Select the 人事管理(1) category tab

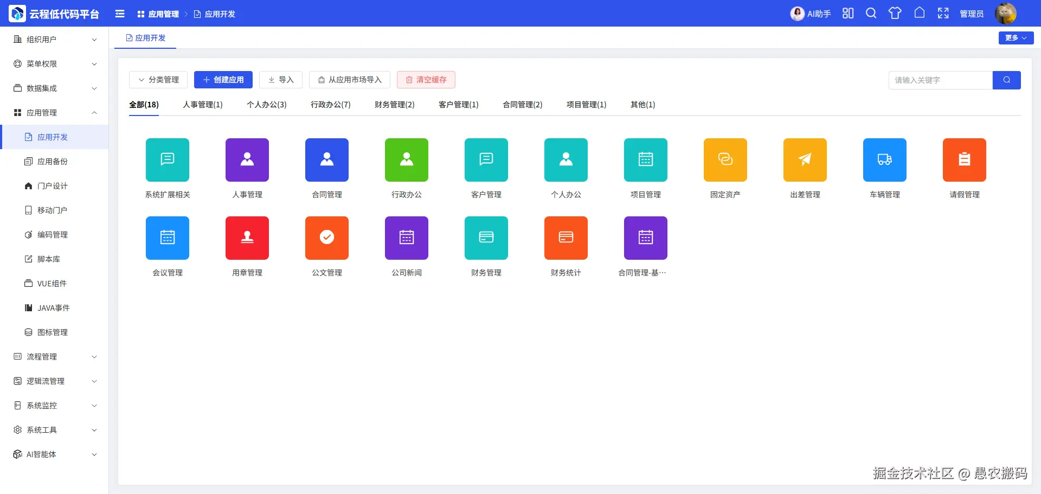click(x=203, y=105)
